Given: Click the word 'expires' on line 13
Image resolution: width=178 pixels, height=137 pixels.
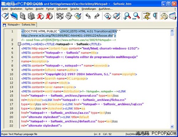Looking at the screenshot, I should coord(69,87).
